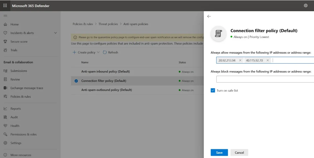Click the Cancel button
The height and width of the screenshot is (158, 314).
pyautogui.click(x=239, y=153)
